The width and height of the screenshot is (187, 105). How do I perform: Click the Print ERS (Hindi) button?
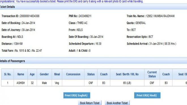[147, 95]
